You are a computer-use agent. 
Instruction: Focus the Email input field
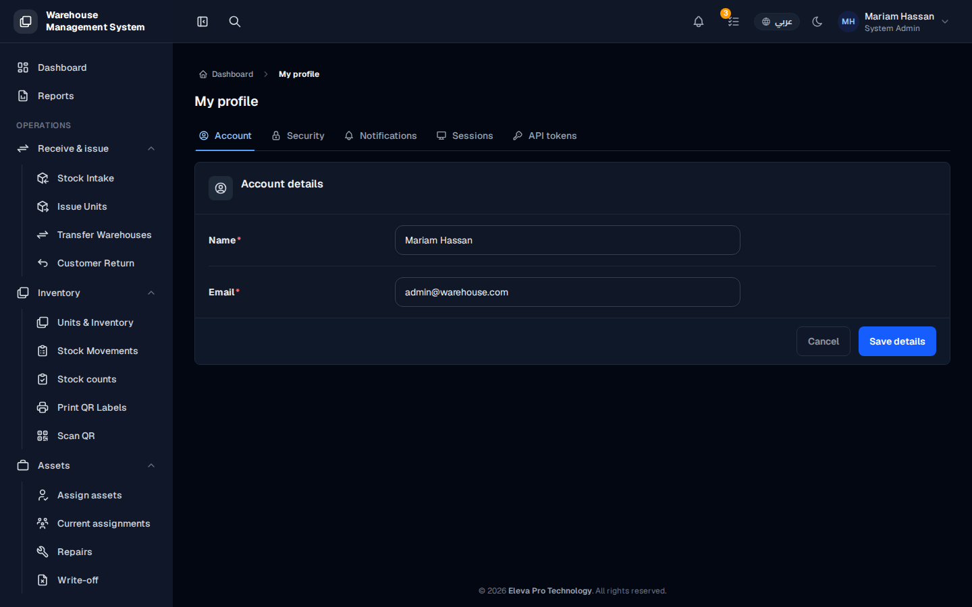point(568,292)
